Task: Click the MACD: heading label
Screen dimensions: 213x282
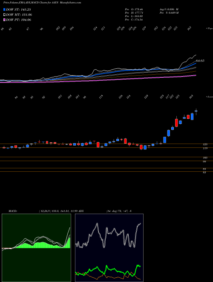Action: (x=13, y=211)
